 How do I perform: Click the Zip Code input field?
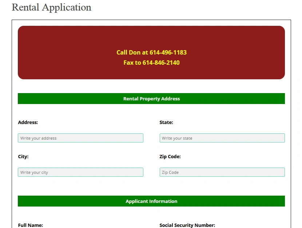tap(222, 172)
